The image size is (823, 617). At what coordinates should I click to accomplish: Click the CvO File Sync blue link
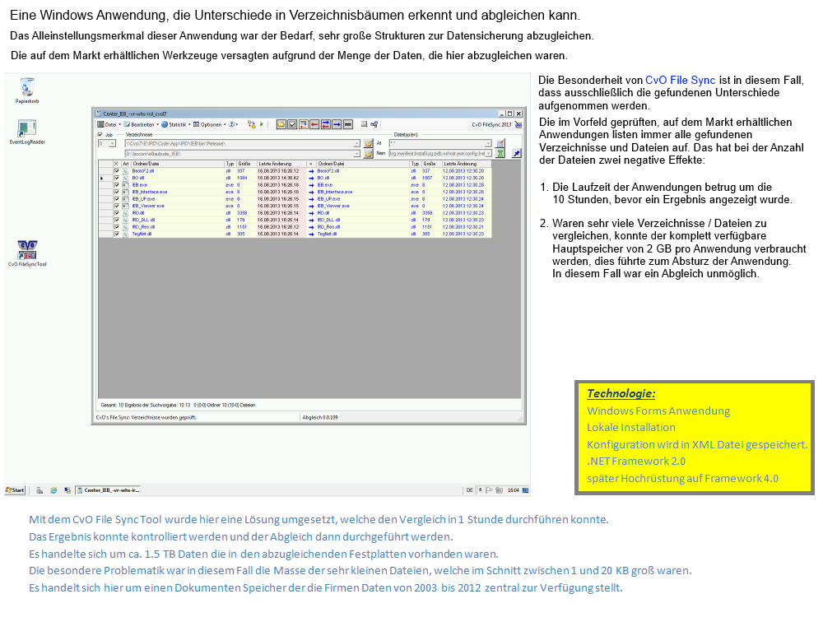point(680,81)
